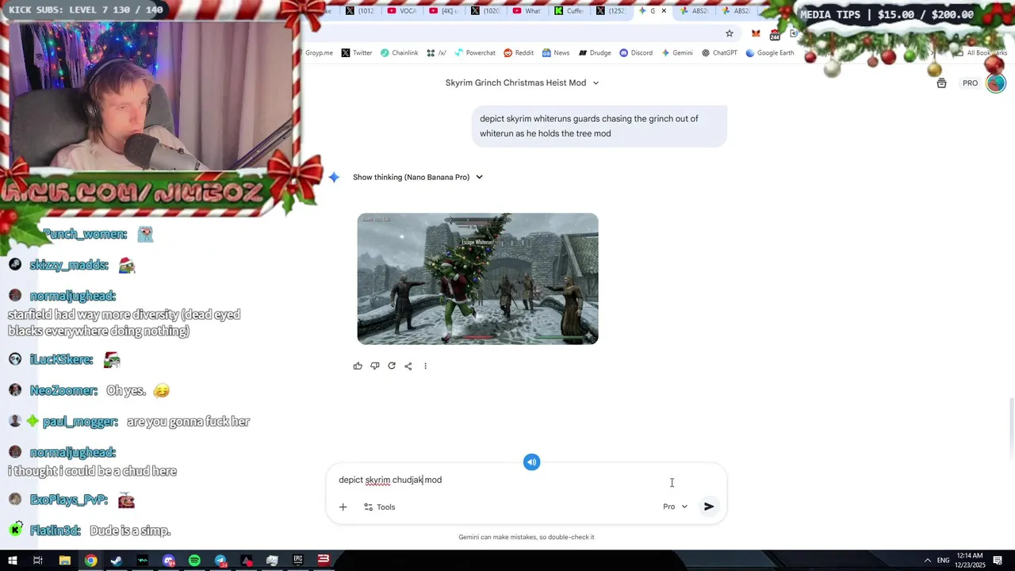The width and height of the screenshot is (1015, 571).
Task: Open Steam from the taskbar
Action: (117, 561)
